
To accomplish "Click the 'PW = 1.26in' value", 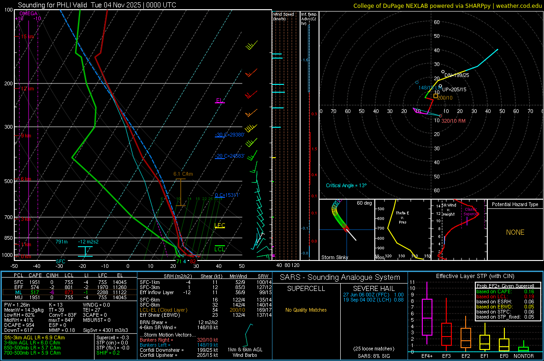I will [17, 305].
